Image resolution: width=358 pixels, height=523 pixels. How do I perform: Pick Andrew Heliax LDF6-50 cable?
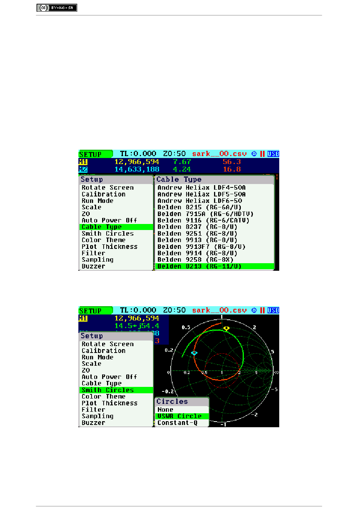tap(214, 201)
